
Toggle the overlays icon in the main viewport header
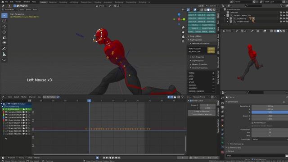[x=195, y=10]
